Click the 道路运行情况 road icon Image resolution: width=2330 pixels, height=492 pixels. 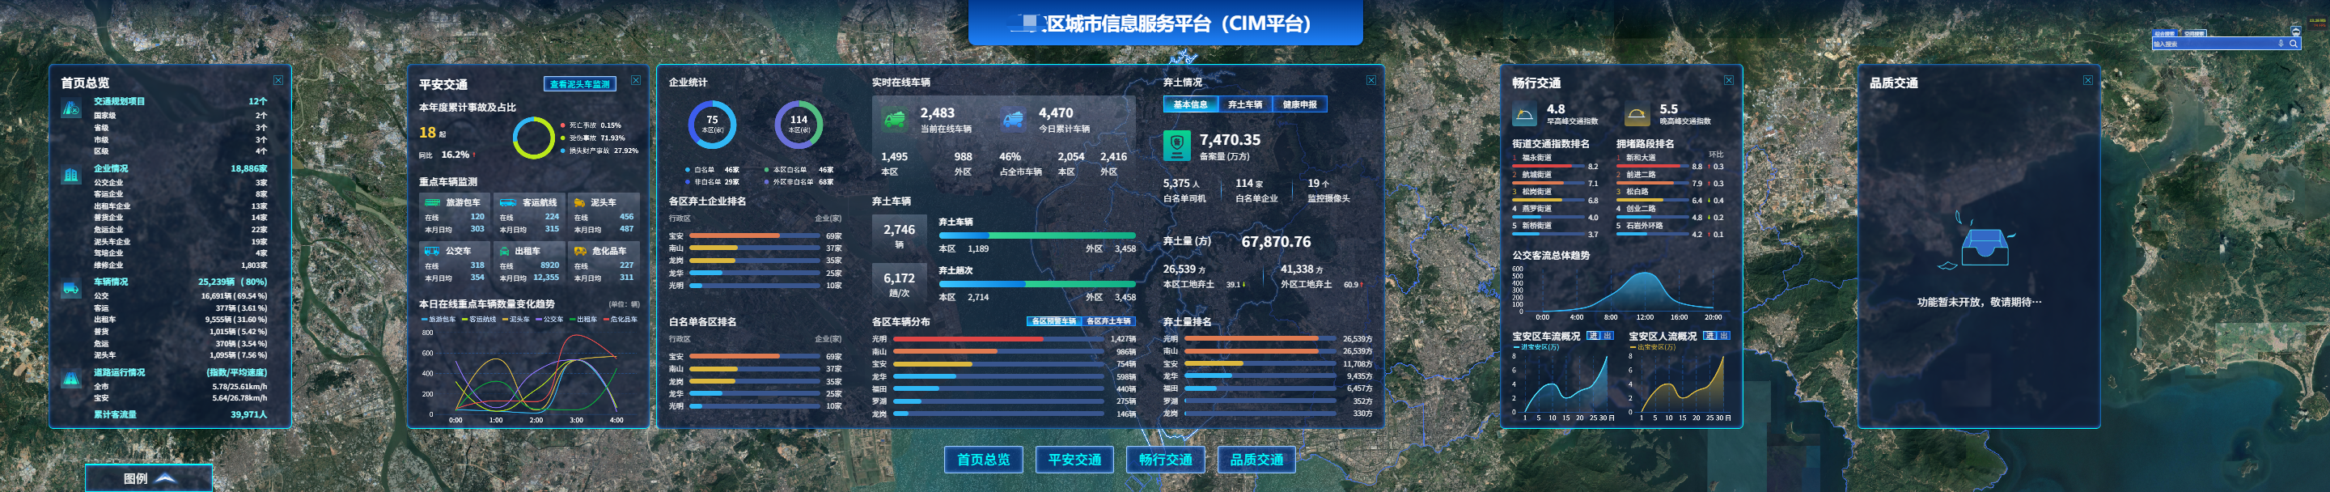70,379
